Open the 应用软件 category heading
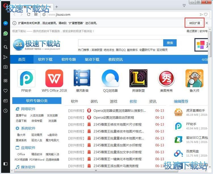 pos(25,148)
